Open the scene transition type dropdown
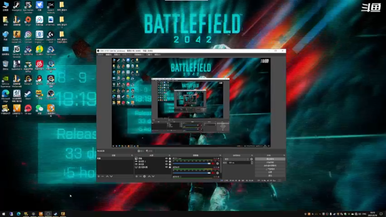 (x=236, y=159)
